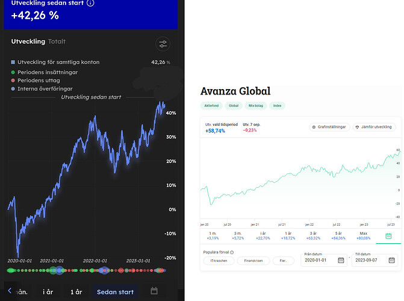The width and height of the screenshot is (404, 301).
Task: Click the info icon beside Utveckling sedan start
Action: [x=90, y=3]
